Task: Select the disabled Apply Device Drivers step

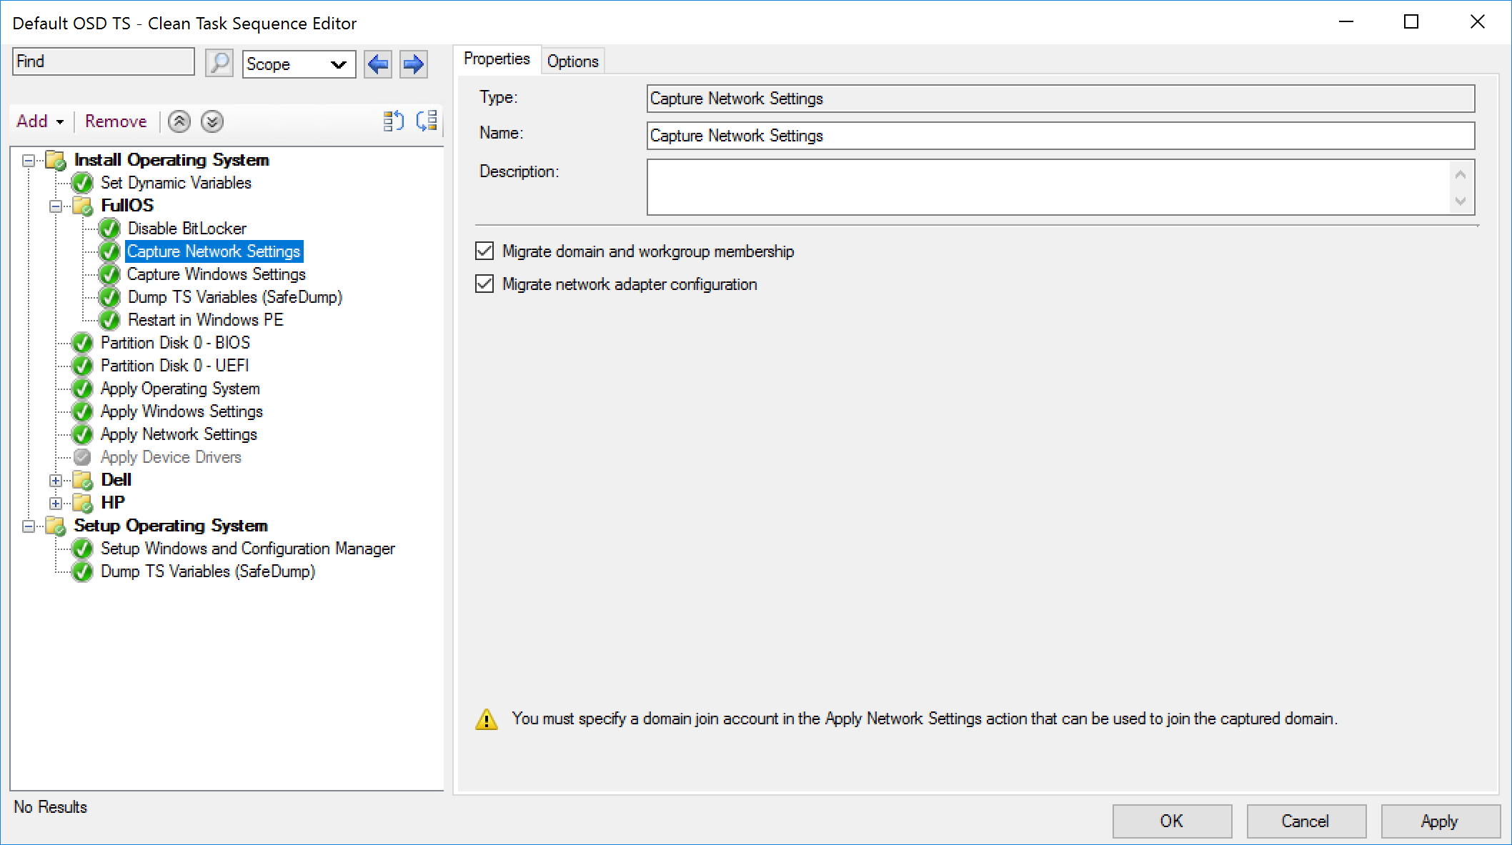Action: [171, 457]
